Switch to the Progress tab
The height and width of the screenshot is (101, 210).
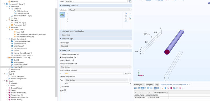tap(150, 85)
